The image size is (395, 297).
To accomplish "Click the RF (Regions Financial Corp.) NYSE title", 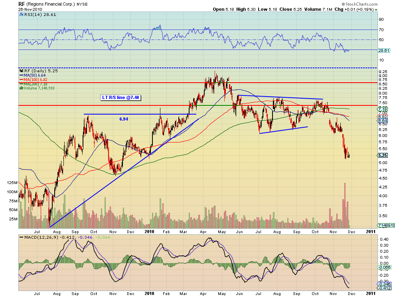I will [53, 4].
